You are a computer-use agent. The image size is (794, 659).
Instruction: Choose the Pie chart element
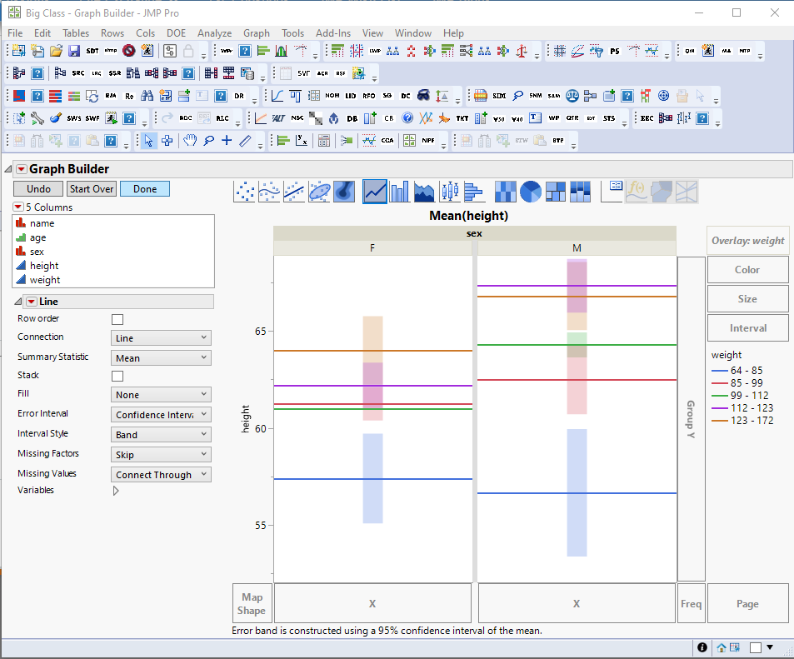coord(531,192)
